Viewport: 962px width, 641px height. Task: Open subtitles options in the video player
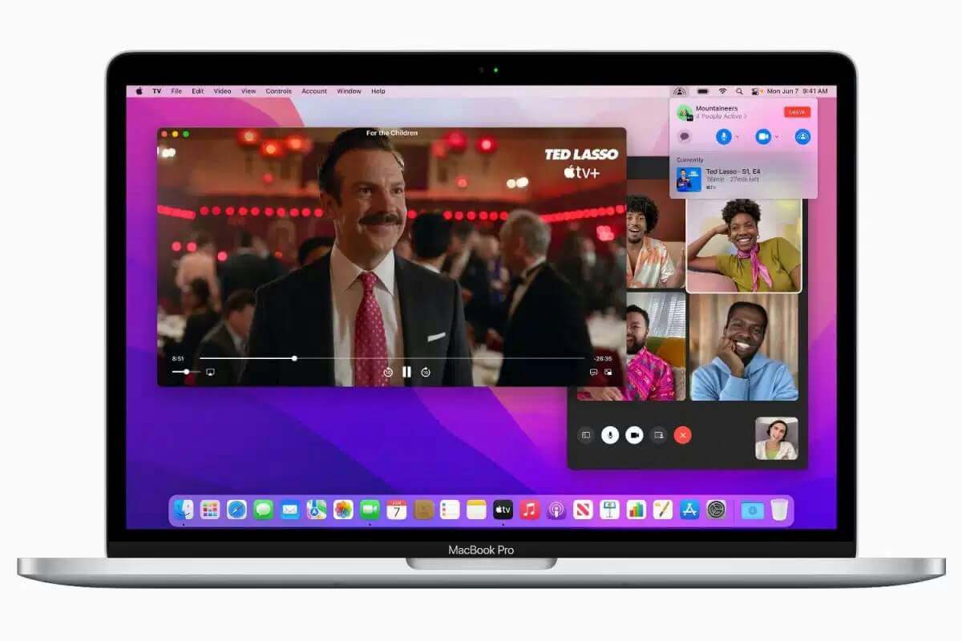[x=594, y=372]
